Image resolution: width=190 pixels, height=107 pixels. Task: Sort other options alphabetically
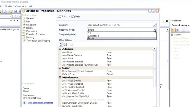click(66, 44)
